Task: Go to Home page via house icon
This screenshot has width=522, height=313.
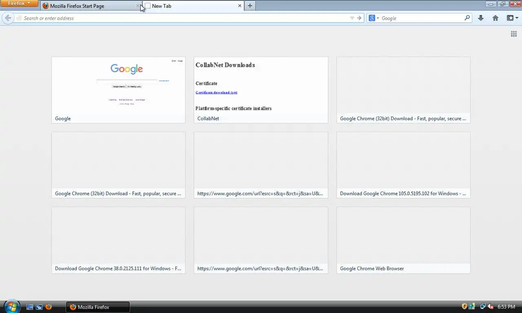Action: coord(495,18)
